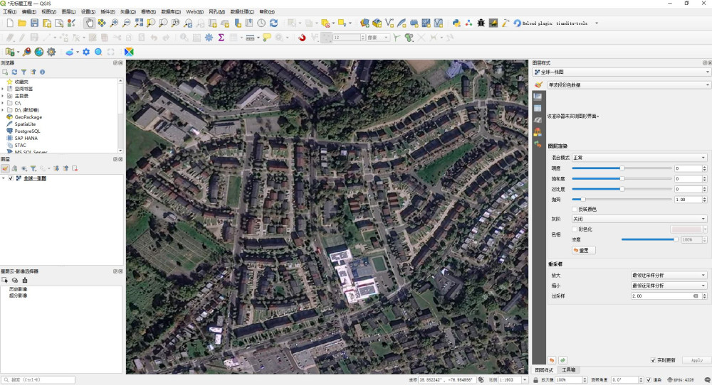The image size is (712, 385).
Task: Open the 混合模式 blend mode dropdown
Action: point(640,158)
